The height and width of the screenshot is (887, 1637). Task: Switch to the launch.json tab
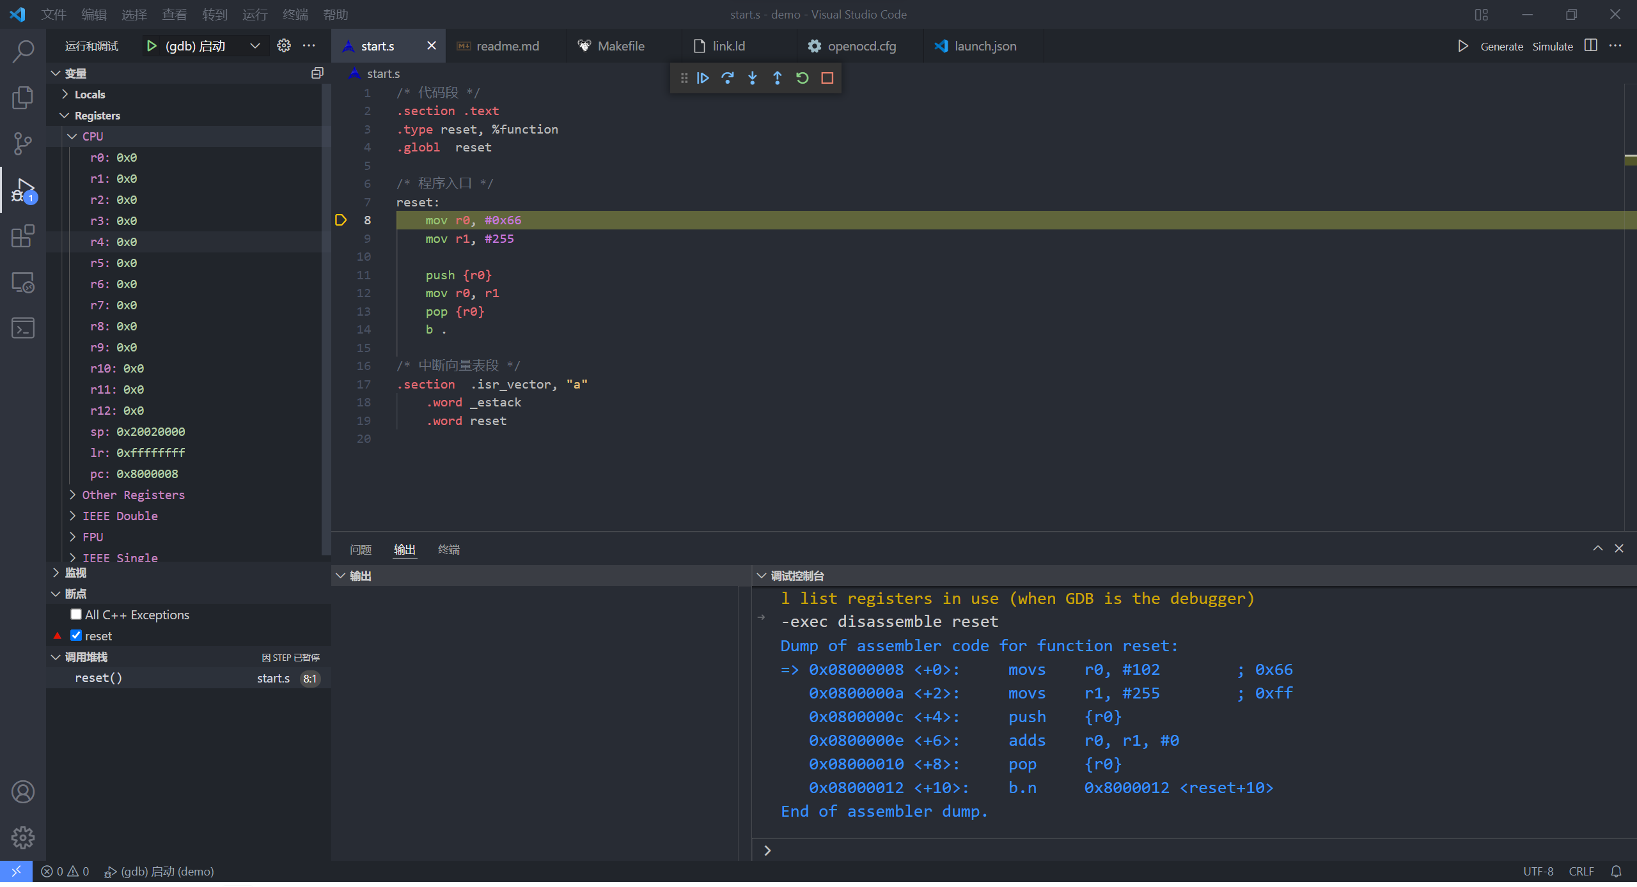983,46
